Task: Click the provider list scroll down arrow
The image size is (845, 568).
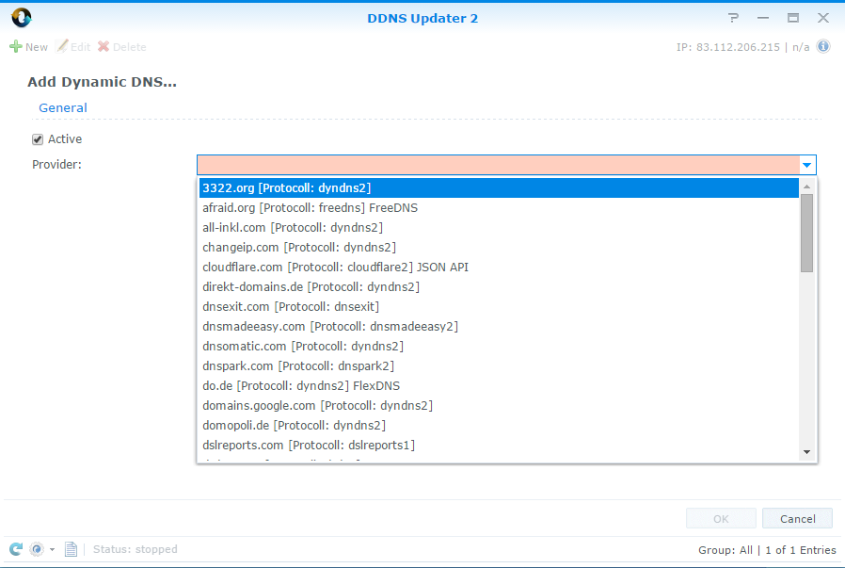Action: tap(806, 452)
